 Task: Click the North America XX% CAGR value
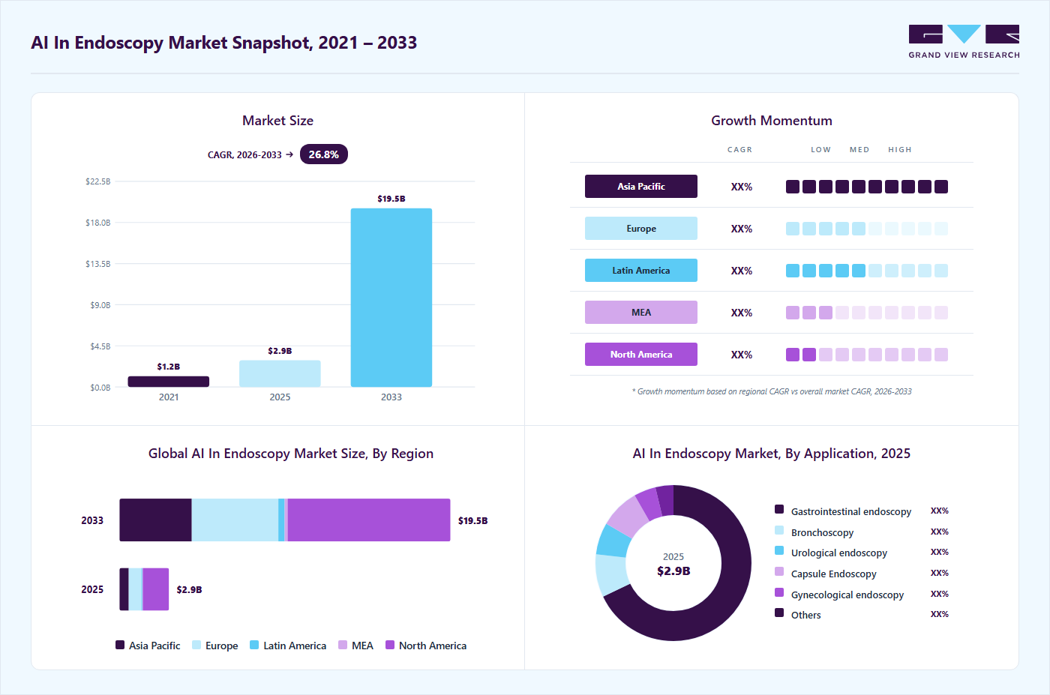pyautogui.click(x=742, y=355)
